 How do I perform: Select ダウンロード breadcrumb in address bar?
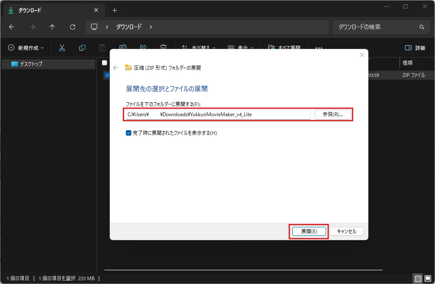[x=129, y=27]
